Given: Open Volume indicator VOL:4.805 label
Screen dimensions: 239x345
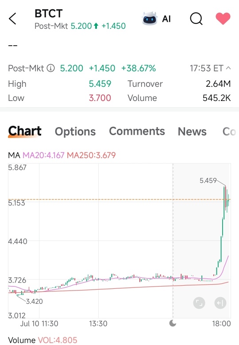Looking at the screenshot, I should [58, 340].
